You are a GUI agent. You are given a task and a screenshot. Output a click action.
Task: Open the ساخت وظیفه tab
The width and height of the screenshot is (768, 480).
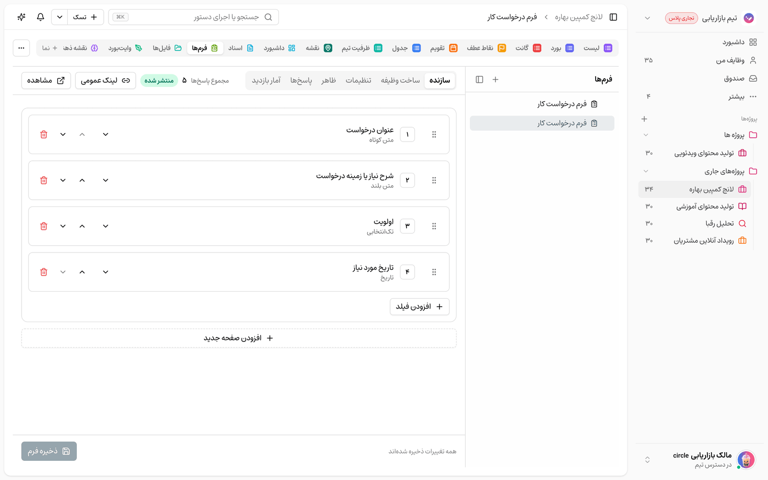pos(400,80)
